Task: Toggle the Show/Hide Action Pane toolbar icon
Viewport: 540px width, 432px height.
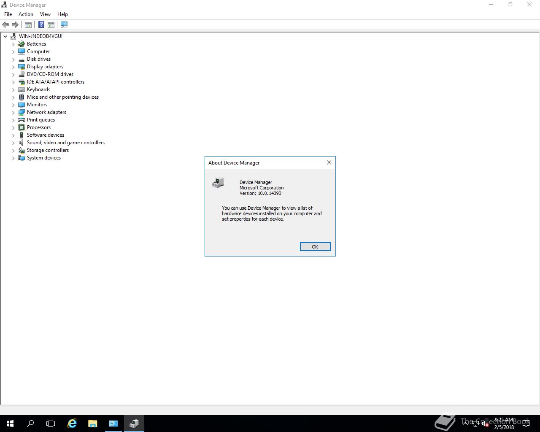Action: click(51, 25)
